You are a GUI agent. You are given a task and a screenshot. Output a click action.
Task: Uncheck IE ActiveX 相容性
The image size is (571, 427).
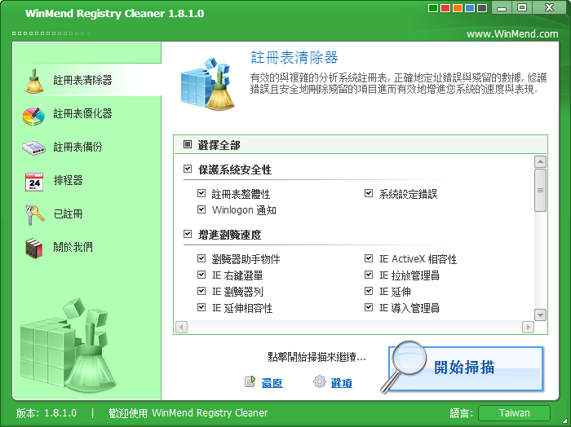pyautogui.click(x=369, y=258)
